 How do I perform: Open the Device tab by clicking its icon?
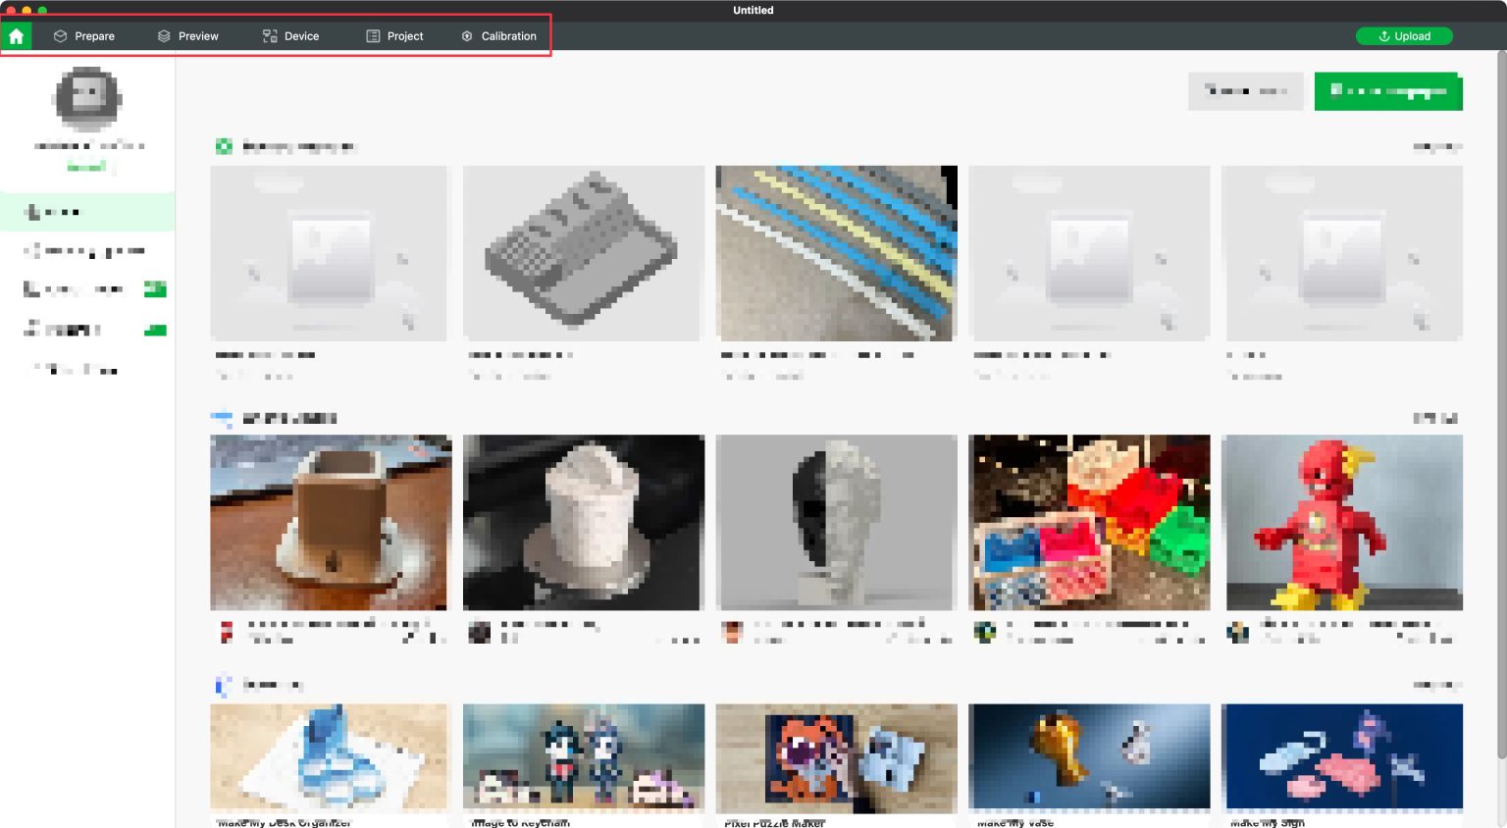(x=269, y=35)
